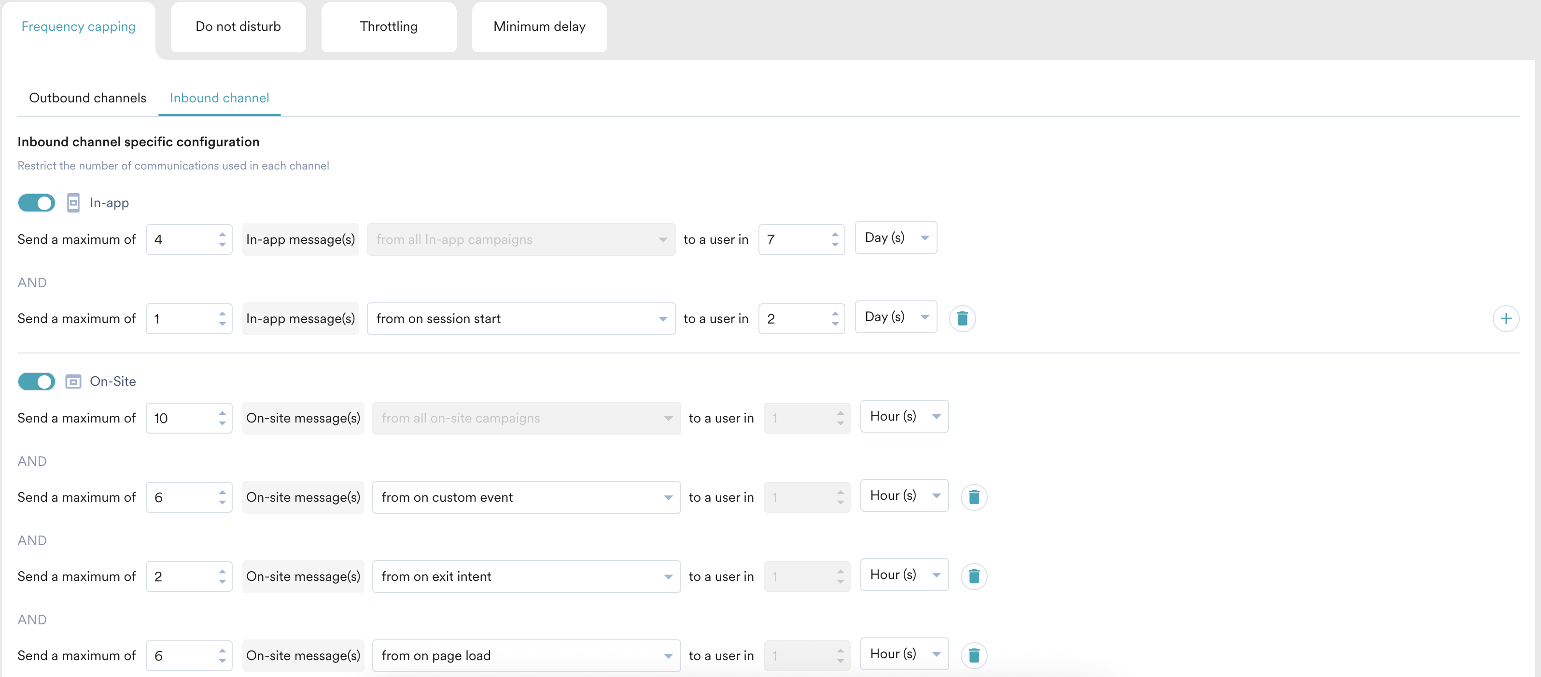Delete the on page load rule

pyautogui.click(x=973, y=655)
